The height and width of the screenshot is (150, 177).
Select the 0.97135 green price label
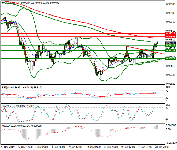pyautogui.click(x=171, y=51)
